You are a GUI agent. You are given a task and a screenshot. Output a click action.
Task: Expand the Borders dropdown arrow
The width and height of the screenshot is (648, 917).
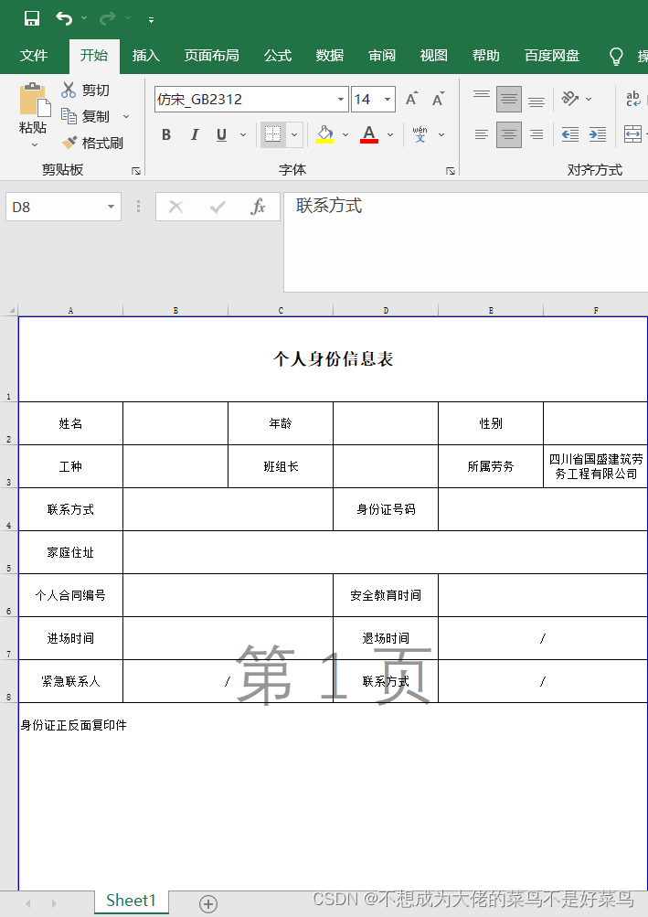coord(294,134)
